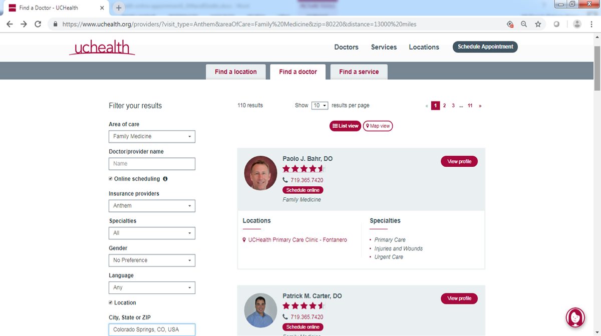Click current page 1 in pagination
Viewport: 601px width, 336px height.
point(436,106)
